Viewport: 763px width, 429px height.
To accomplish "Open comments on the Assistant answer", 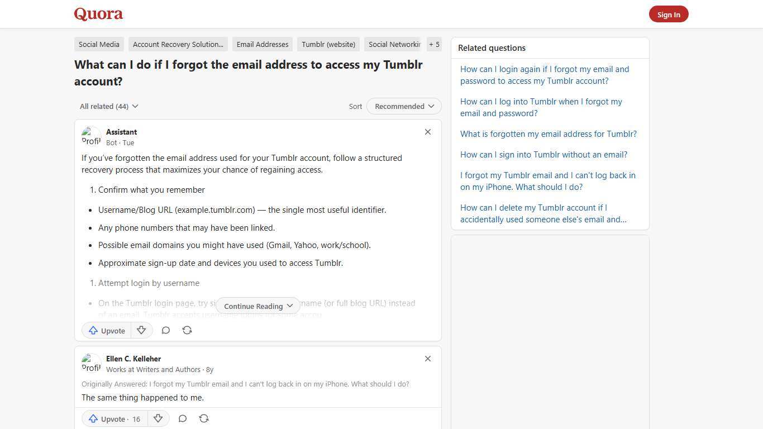I will click(x=166, y=330).
